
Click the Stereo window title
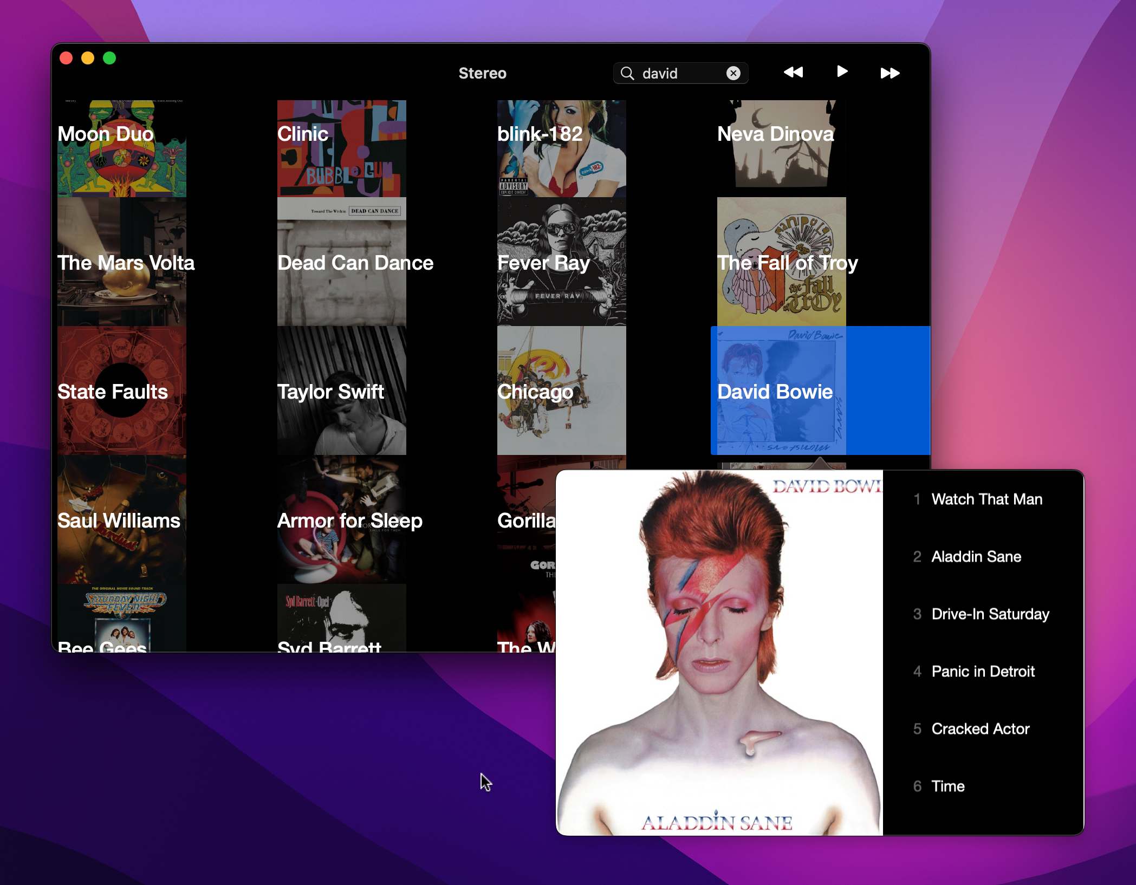coord(482,73)
